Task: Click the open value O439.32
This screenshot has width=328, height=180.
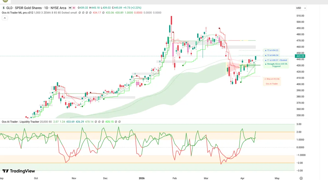Action: coord(83,8)
